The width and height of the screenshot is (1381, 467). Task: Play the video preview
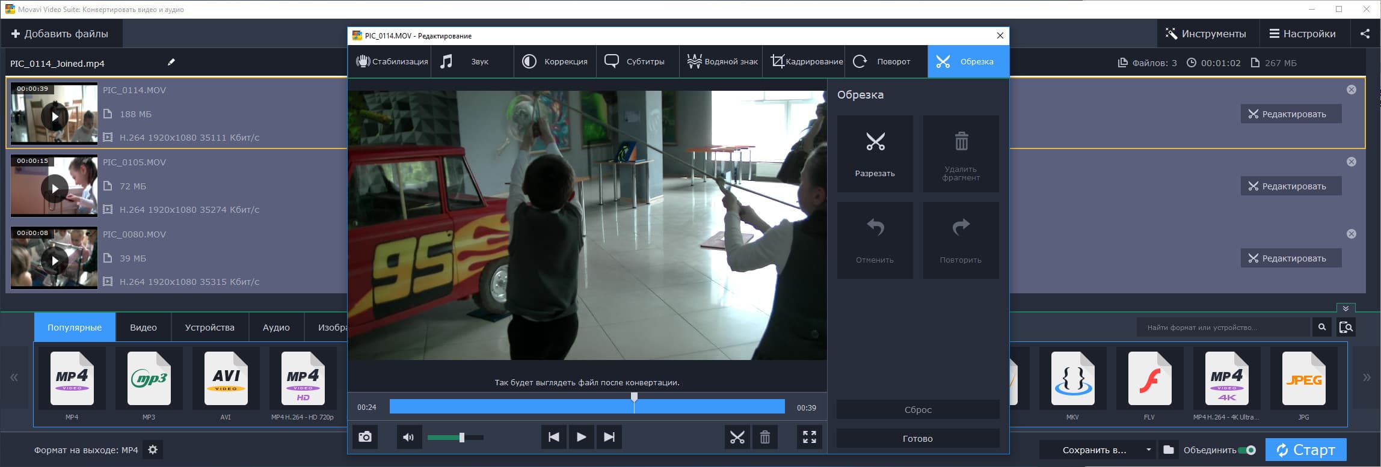tap(581, 437)
